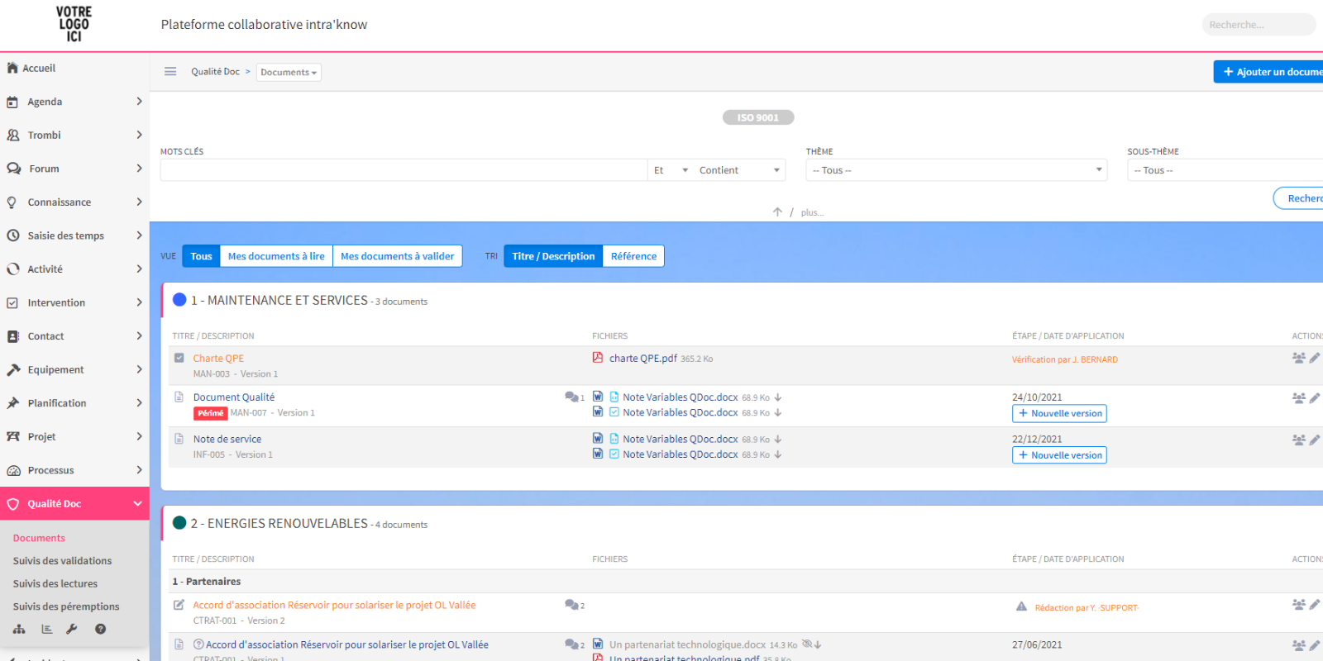
Task: Click the red PDF icon for charte QPE.pdf
Action: click(598, 358)
